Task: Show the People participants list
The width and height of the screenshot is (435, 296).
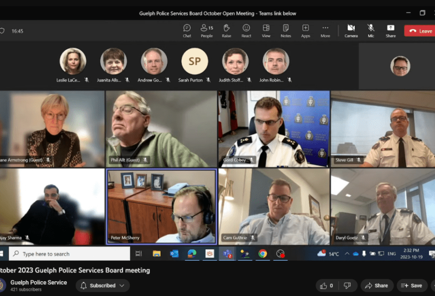Action: (x=207, y=31)
